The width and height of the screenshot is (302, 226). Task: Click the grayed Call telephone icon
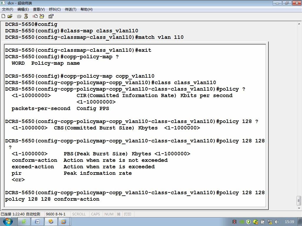tap(19, 16)
